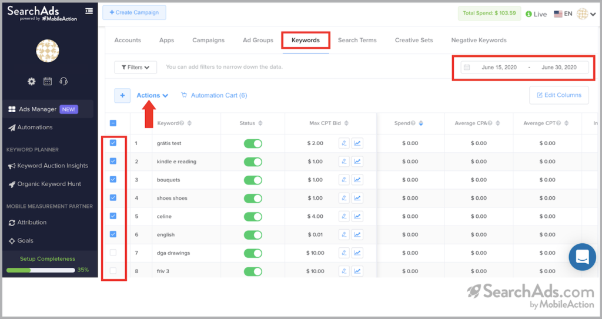Open Goals
The height and width of the screenshot is (319, 602).
click(21, 241)
